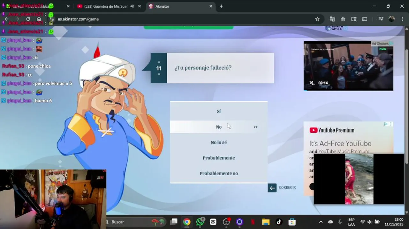
Task: Click the picture-in-picture video of person in red
Action: click(x=359, y=179)
